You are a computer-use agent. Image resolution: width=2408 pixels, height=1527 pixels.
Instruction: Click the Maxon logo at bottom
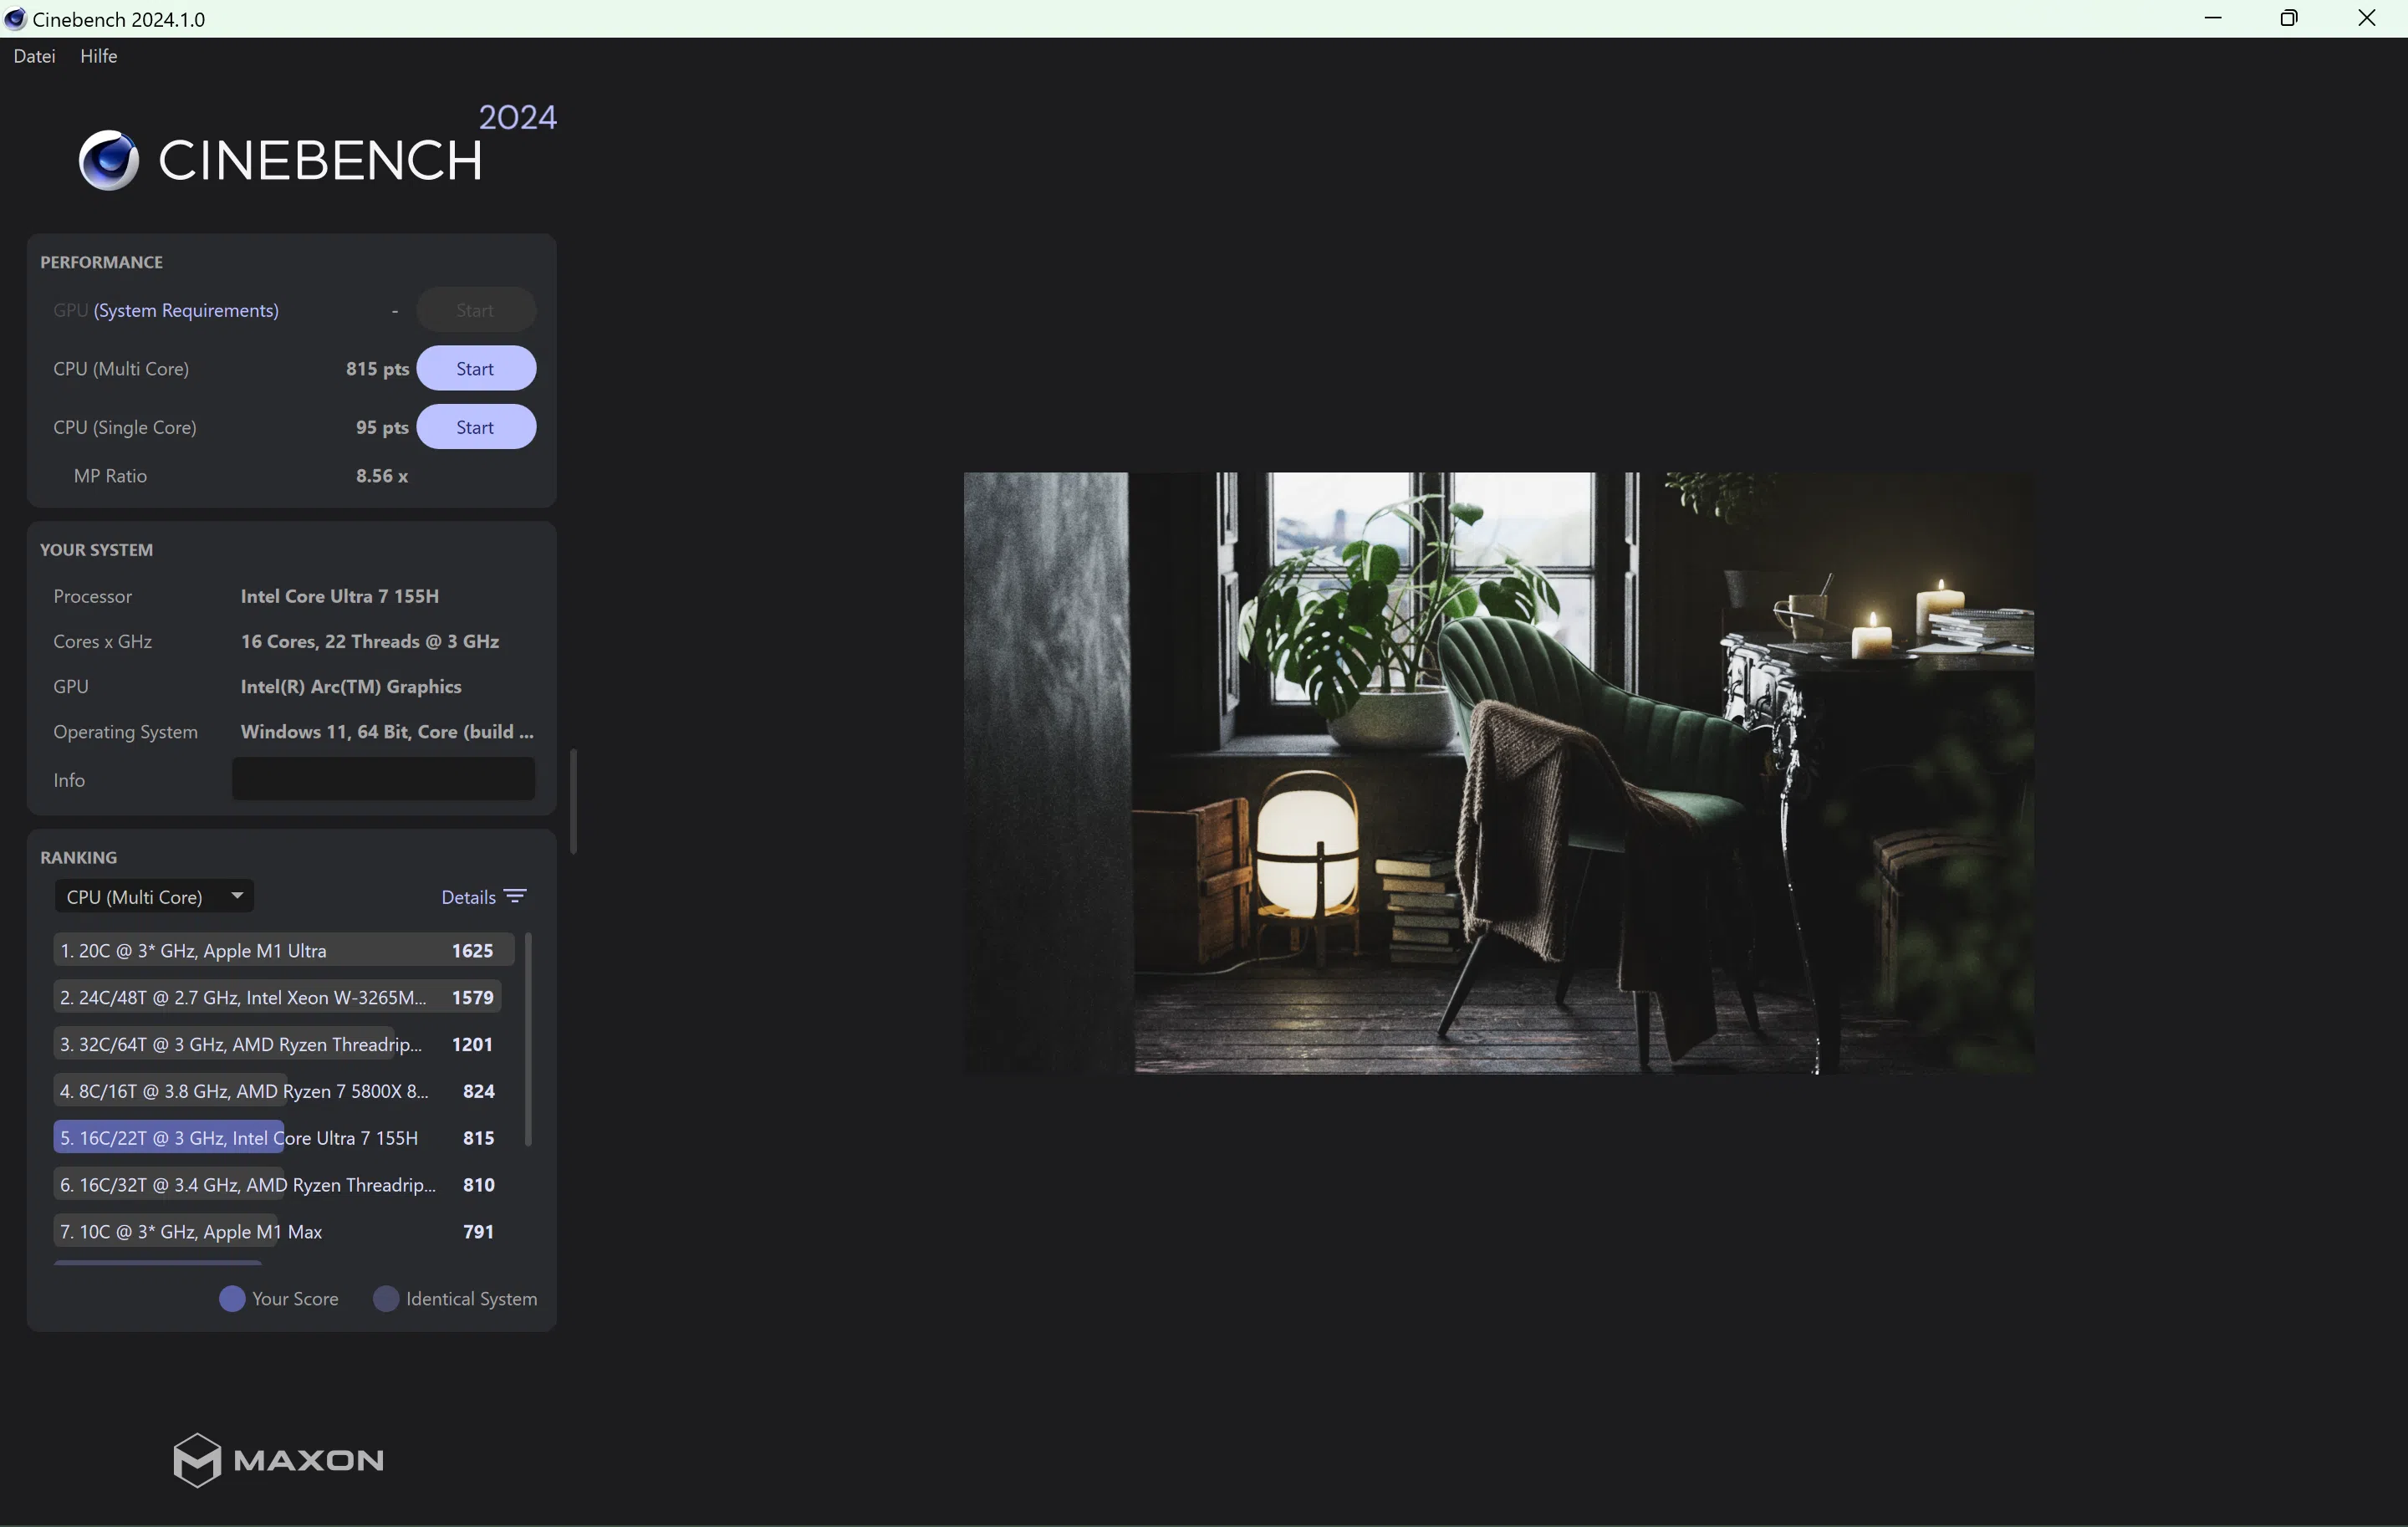click(278, 1460)
